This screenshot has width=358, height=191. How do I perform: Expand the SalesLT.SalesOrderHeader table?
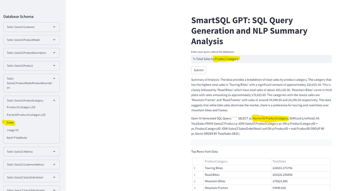click(31, 189)
